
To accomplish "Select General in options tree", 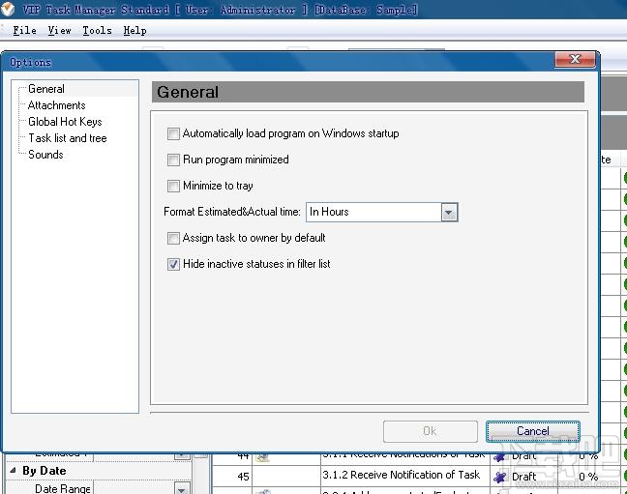I will 46,89.
